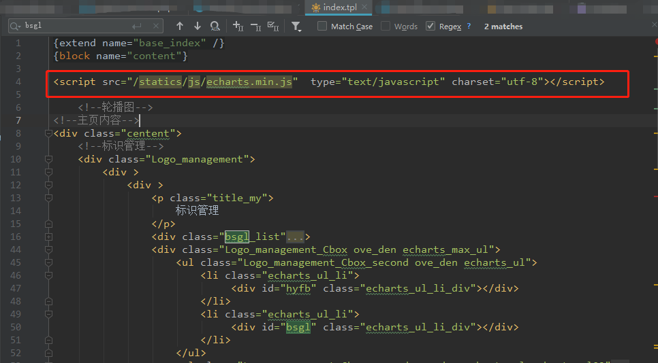This screenshot has height=363, width=658.
Task: Click 'statics' folder in script path
Action: [160, 82]
